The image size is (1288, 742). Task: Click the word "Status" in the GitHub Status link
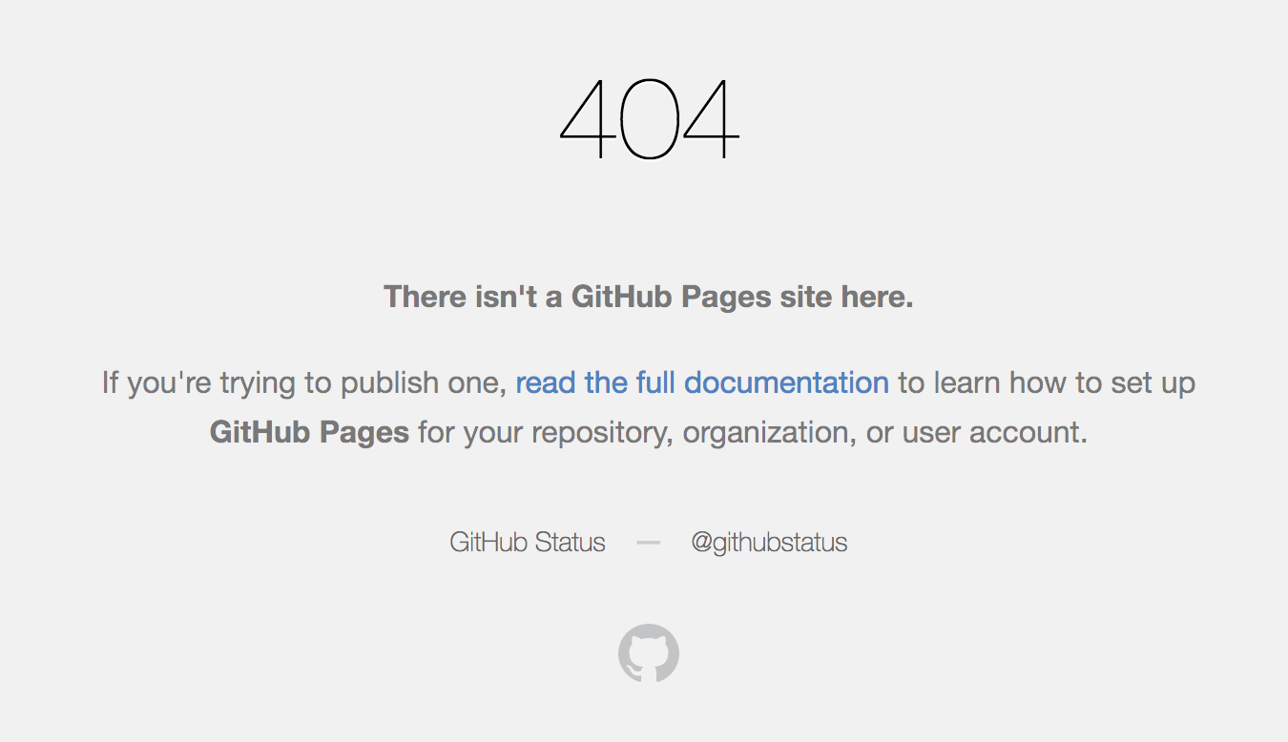pos(570,542)
